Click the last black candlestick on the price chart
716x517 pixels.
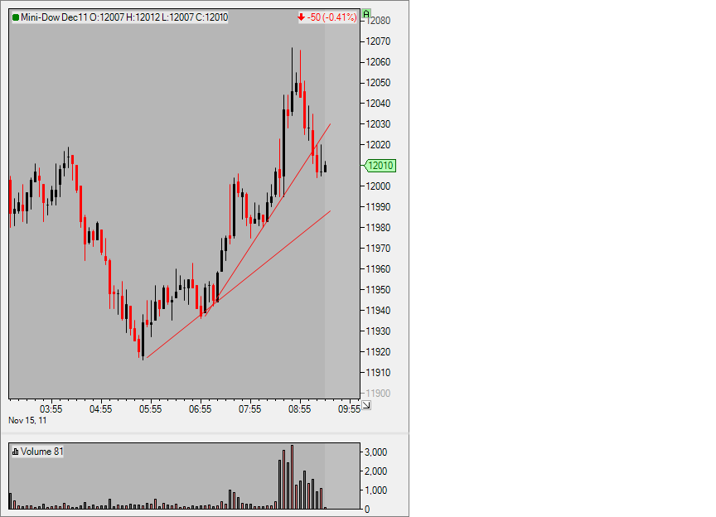coord(325,167)
